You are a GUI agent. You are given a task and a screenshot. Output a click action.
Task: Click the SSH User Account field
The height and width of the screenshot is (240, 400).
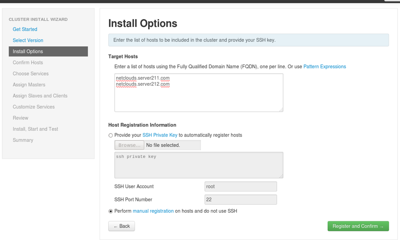tap(241, 186)
